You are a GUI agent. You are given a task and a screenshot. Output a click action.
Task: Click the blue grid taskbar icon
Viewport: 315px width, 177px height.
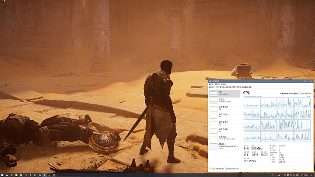point(30,175)
